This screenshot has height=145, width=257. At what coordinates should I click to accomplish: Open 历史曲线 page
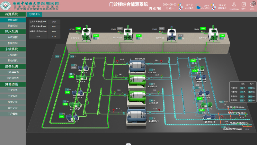13,90
